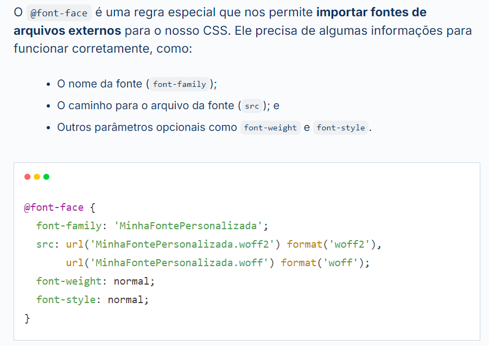This screenshot has height=346, width=489.
Task: Click format('woff2') in the code
Action: [x=332, y=244]
